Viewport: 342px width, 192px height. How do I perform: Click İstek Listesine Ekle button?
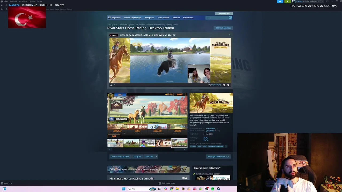[x=120, y=157]
